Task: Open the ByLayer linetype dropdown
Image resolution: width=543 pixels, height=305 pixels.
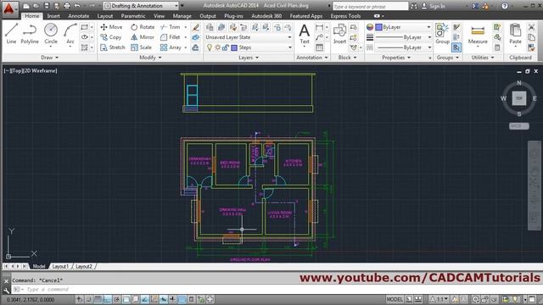Action: click(404, 47)
